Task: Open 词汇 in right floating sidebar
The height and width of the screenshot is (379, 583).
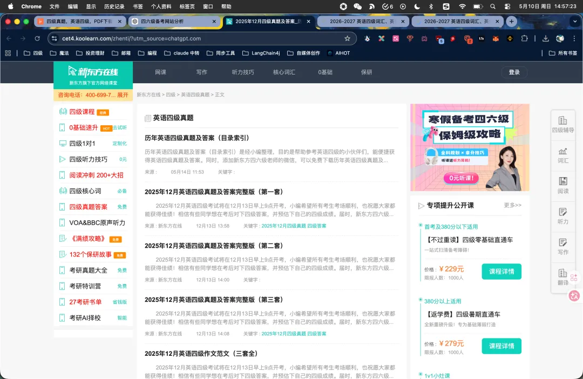Action: tap(563, 155)
